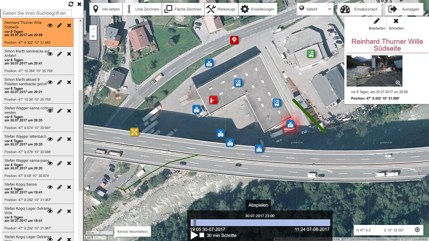Click the timeline slider handle

(194, 223)
